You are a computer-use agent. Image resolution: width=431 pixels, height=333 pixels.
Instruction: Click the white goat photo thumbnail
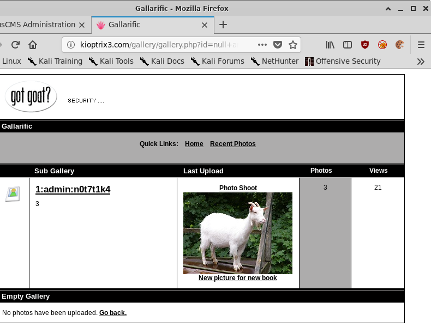[238, 233]
